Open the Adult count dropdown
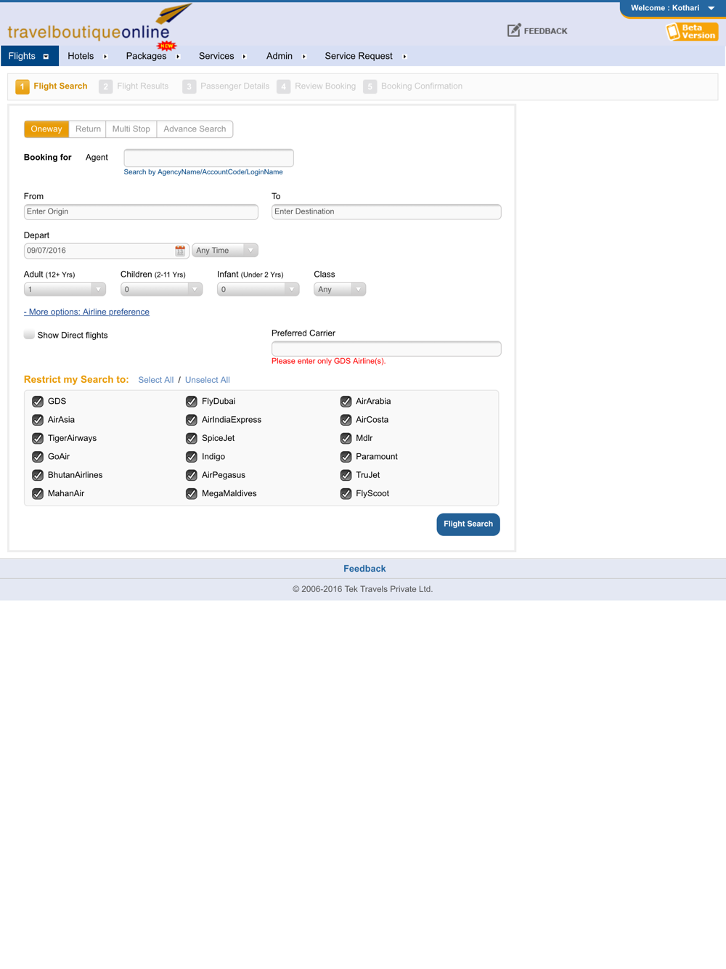This screenshot has height=969, width=726. pos(65,290)
